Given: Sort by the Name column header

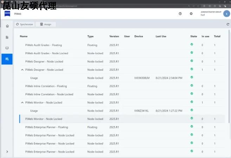Looking at the screenshot, I should click(x=24, y=36).
